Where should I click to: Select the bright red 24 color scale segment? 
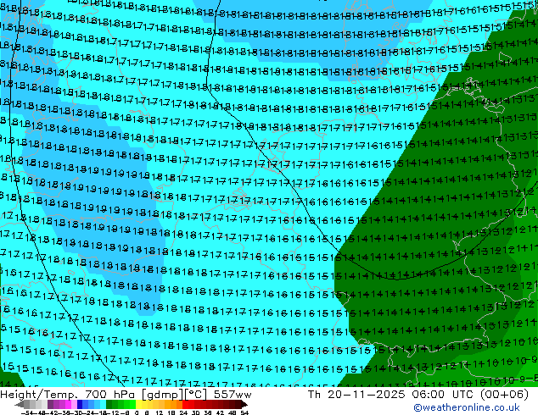tap(185, 404)
